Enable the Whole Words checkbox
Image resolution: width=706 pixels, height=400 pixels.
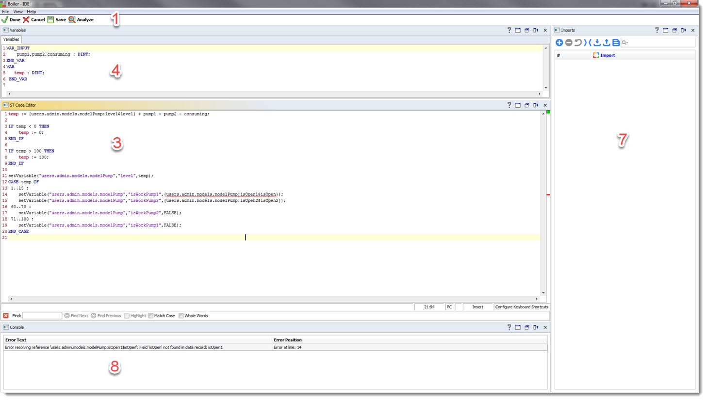181,316
